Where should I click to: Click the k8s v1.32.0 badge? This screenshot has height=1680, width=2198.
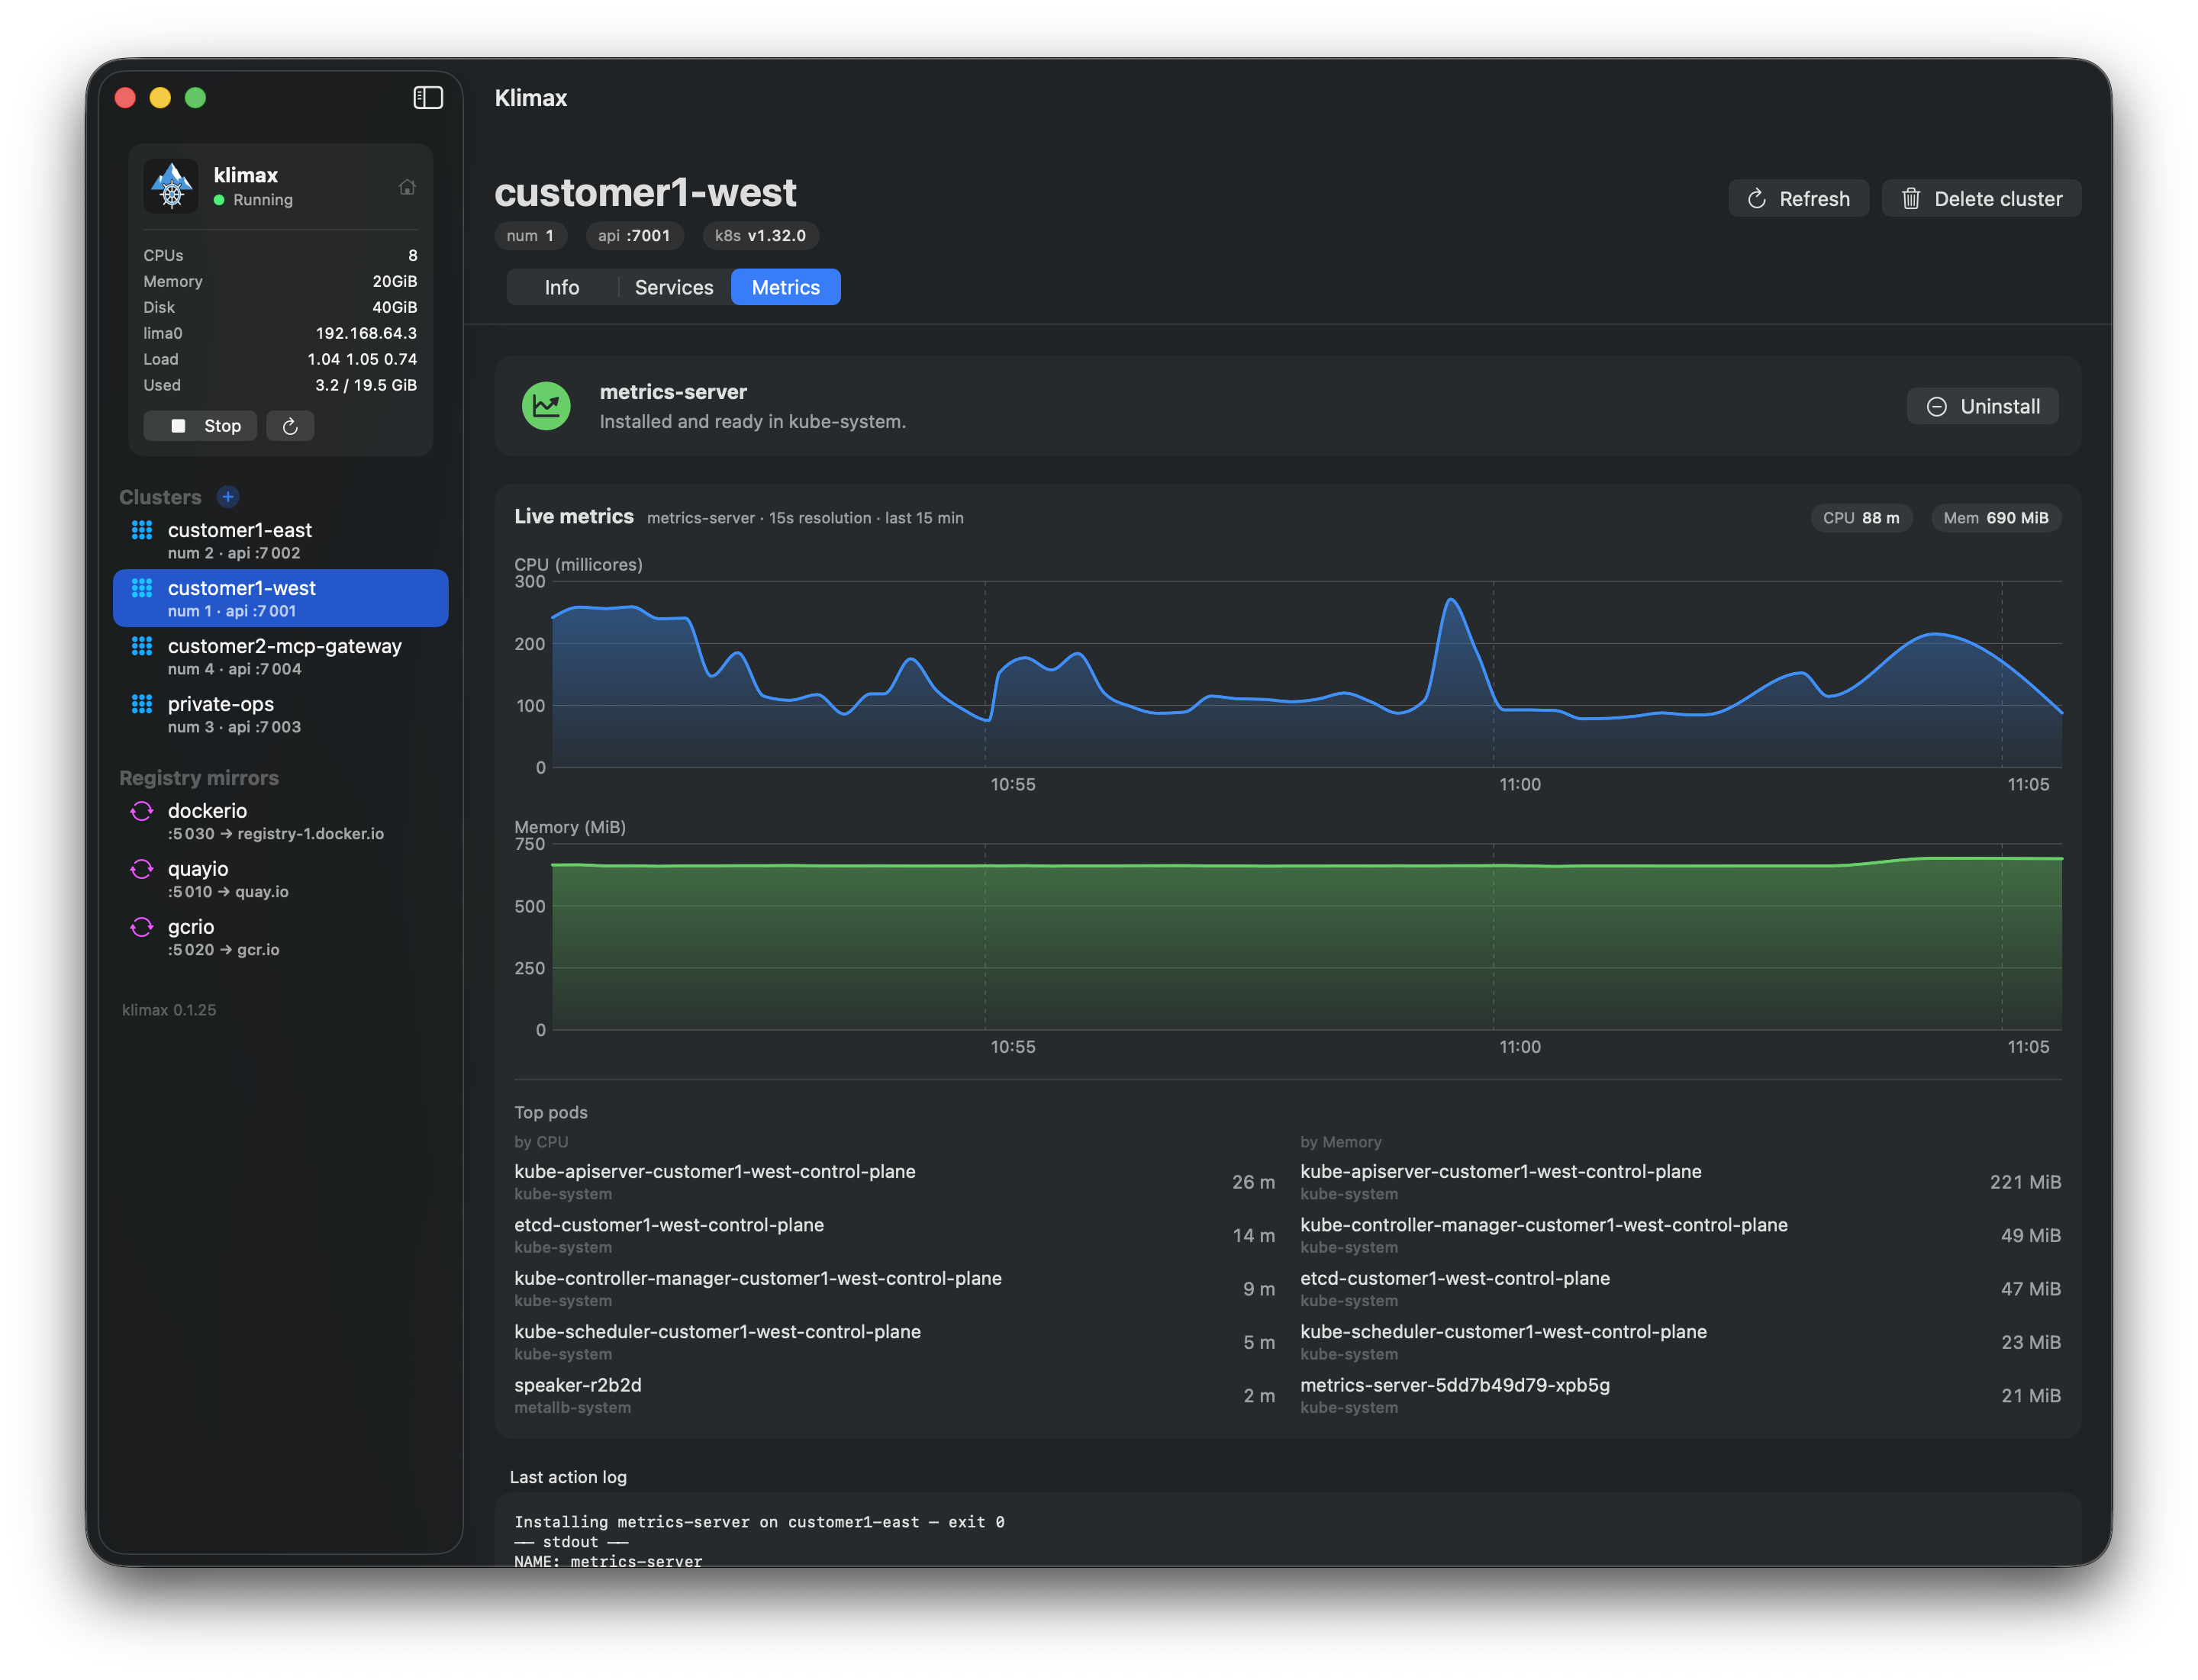click(760, 236)
